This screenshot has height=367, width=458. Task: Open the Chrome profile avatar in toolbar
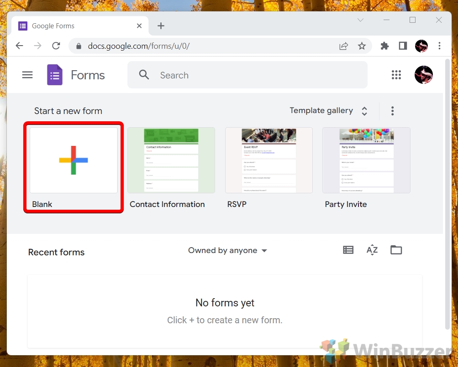(421, 46)
